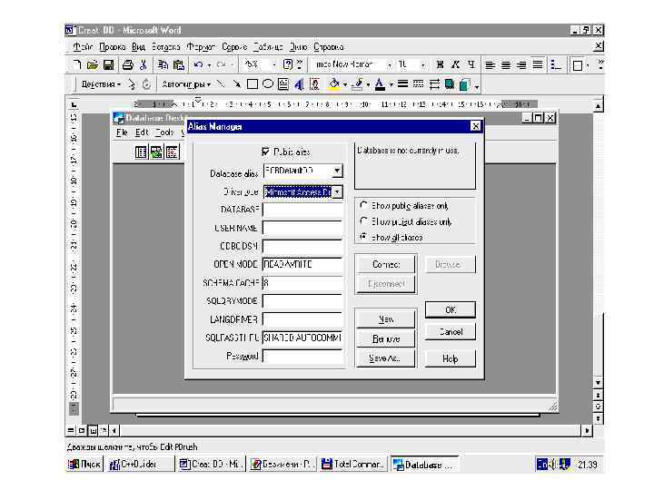Viewport: 654px width, 490px height.
Task: Open Word's Вид menu
Action: click(138, 46)
